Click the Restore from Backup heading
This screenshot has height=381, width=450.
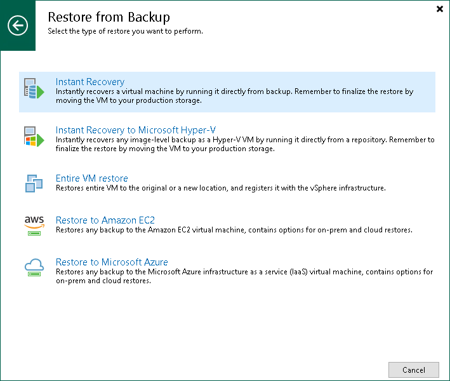(x=109, y=17)
